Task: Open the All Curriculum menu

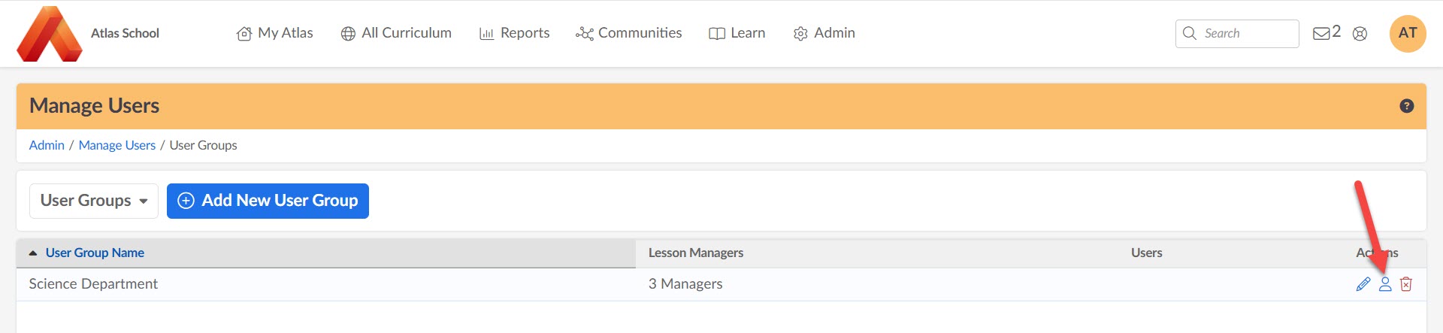Action: pos(396,33)
